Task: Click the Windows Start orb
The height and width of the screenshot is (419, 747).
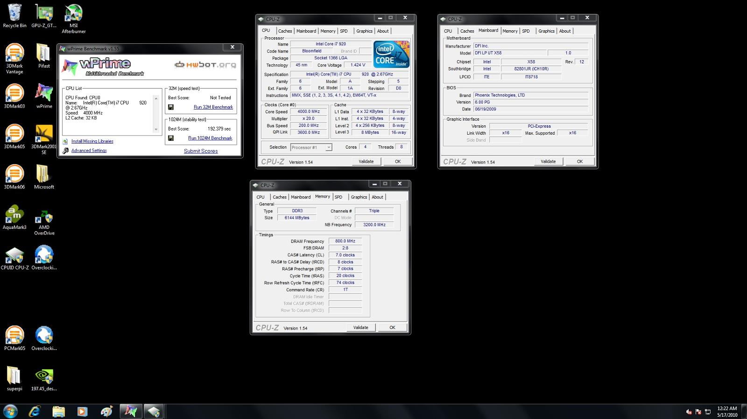Action: [x=10, y=412]
